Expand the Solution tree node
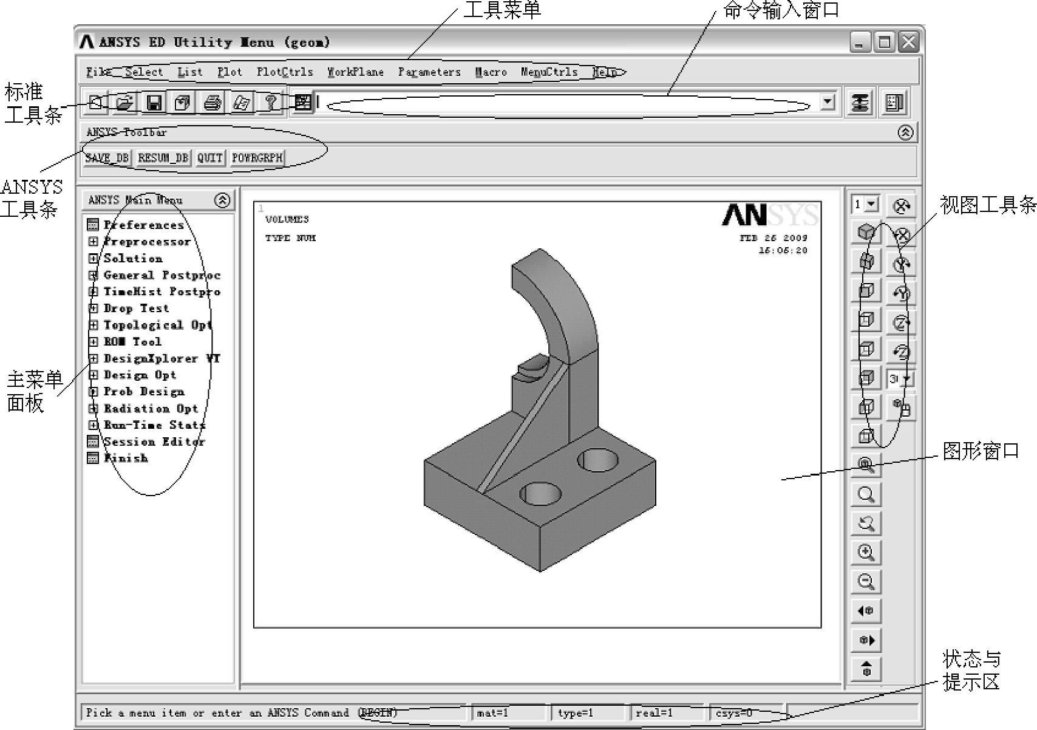 point(93,258)
